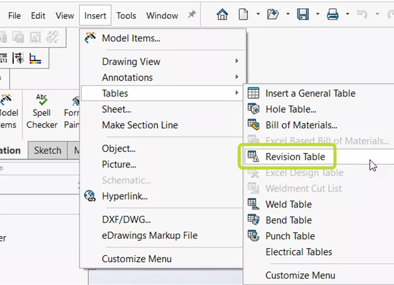
Task: Open the Tools menu
Action: pyautogui.click(x=126, y=16)
